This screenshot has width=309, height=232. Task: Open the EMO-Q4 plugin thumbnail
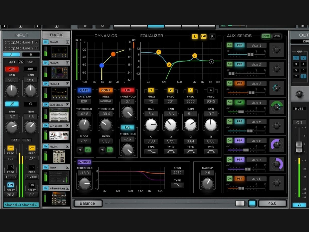(x=59, y=94)
